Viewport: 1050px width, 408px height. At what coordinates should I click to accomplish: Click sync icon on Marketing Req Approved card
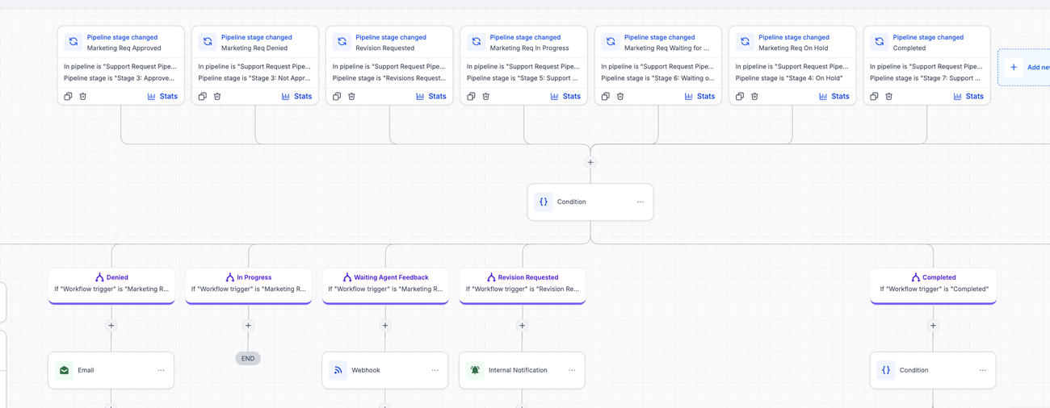pyautogui.click(x=73, y=42)
